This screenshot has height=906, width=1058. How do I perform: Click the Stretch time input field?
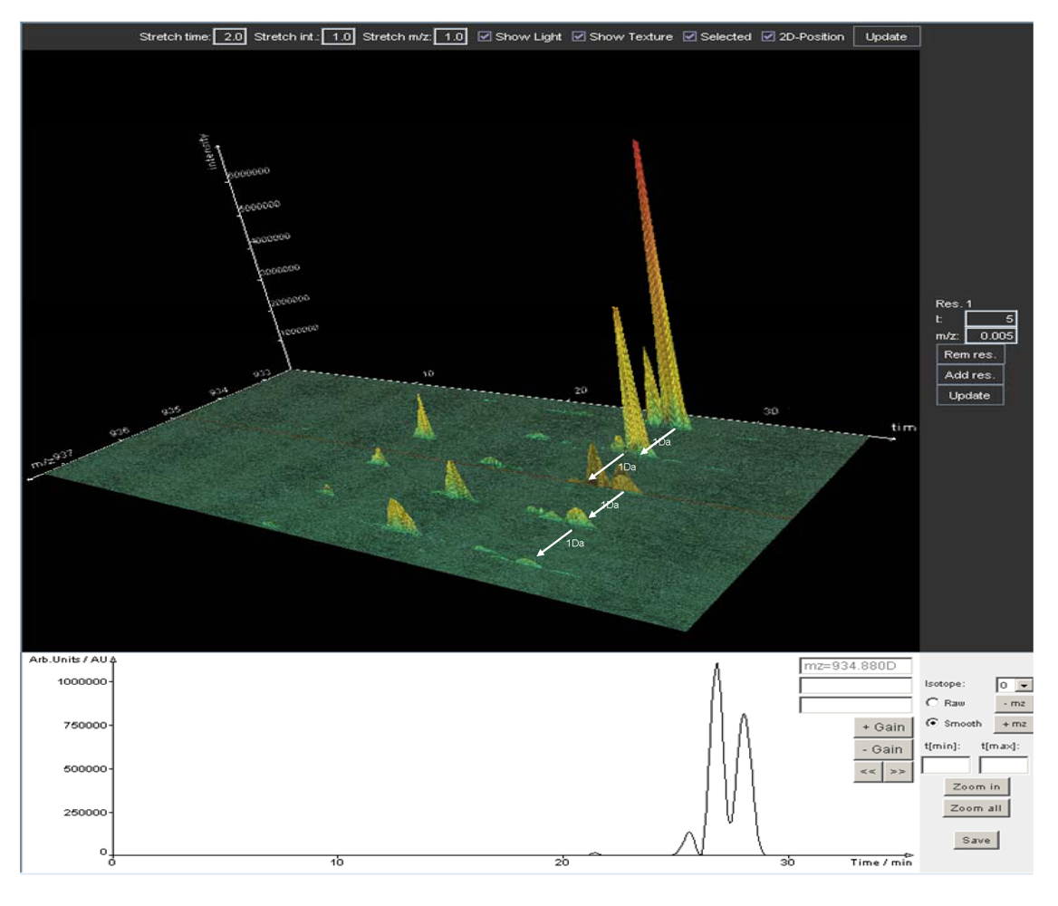point(229,37)
